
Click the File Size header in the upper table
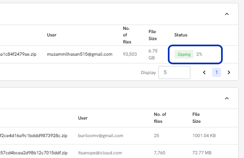point(153,35)
